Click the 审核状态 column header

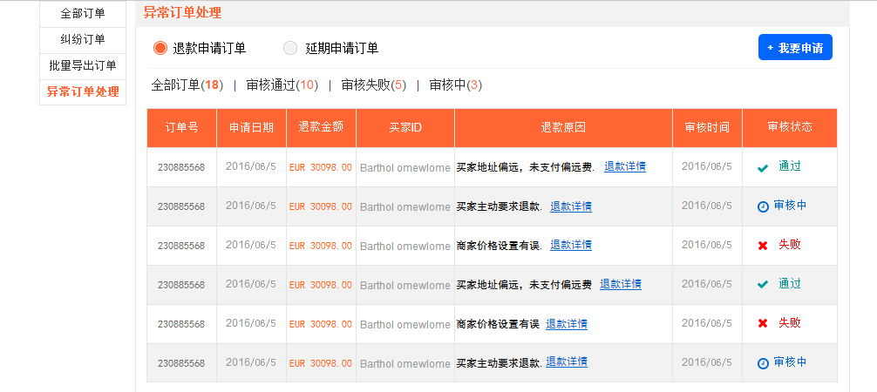790,127
